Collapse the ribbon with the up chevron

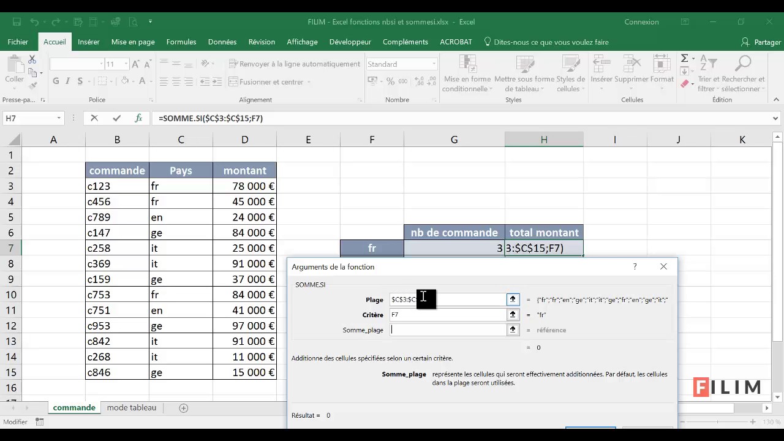(x=776, y=100)
